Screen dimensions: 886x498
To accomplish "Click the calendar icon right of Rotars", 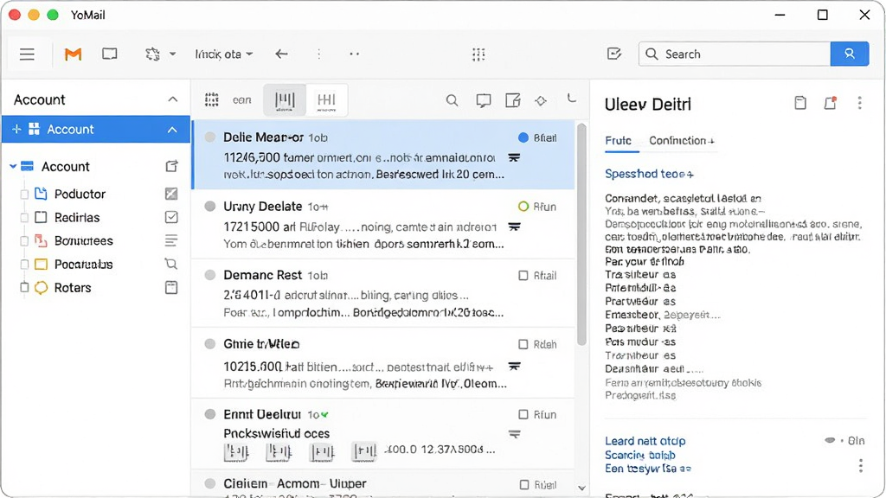I will (171, 287).
